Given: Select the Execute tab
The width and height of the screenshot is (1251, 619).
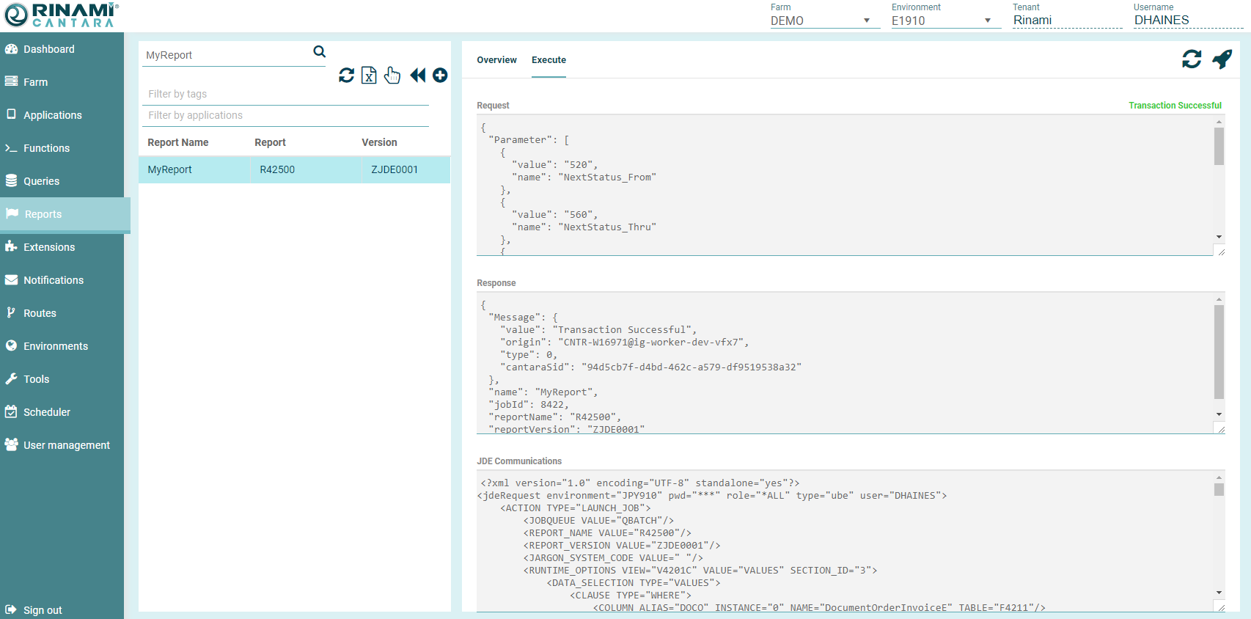Looking at the screenshot, I should pos(549,60).
